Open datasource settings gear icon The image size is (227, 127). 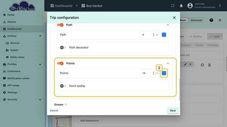tap(202, 65)
